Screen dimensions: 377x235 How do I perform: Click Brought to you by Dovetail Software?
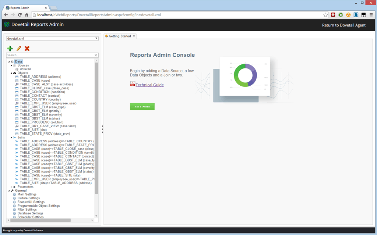pyautogui.click(x=23, y=231)
